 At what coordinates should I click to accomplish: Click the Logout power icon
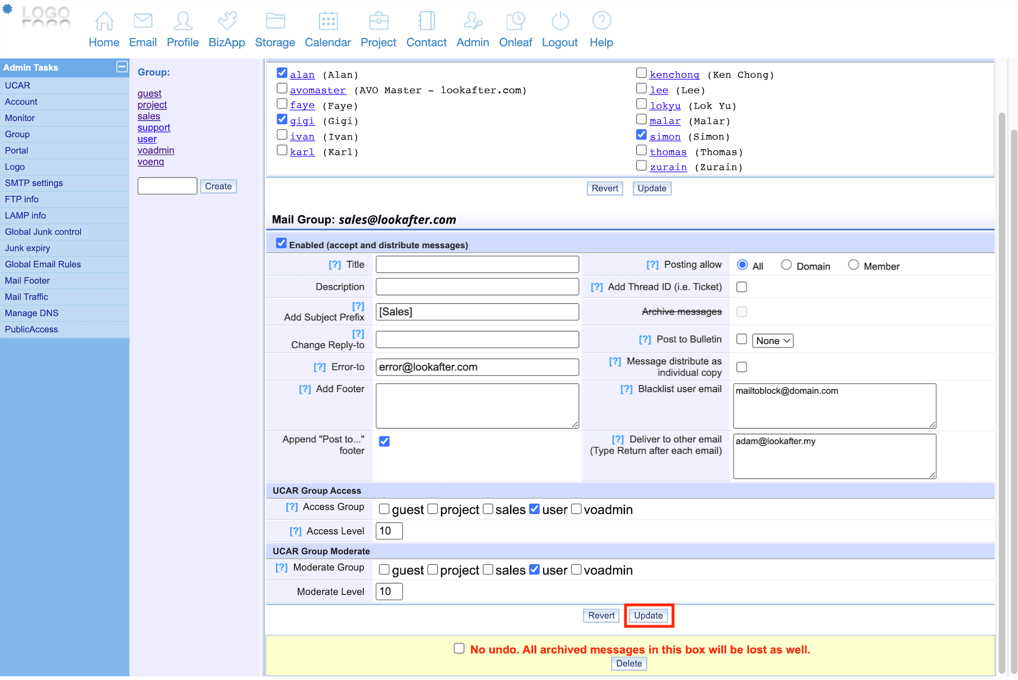point(560,21)
